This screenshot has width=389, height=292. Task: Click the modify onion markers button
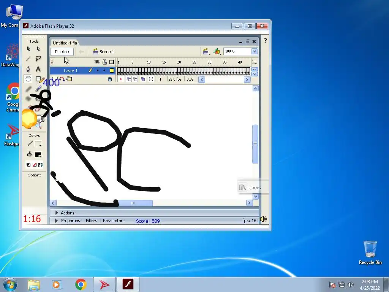(x=151, y=79)
